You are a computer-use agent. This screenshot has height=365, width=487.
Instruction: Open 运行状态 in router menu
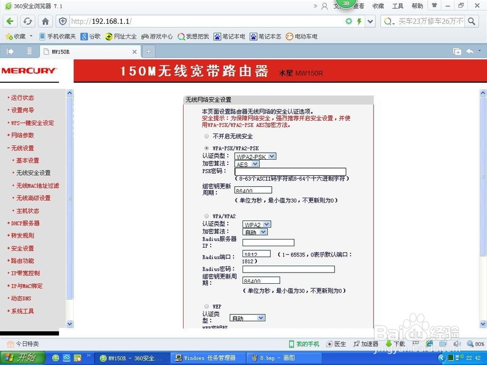click(x=22, y=98)
